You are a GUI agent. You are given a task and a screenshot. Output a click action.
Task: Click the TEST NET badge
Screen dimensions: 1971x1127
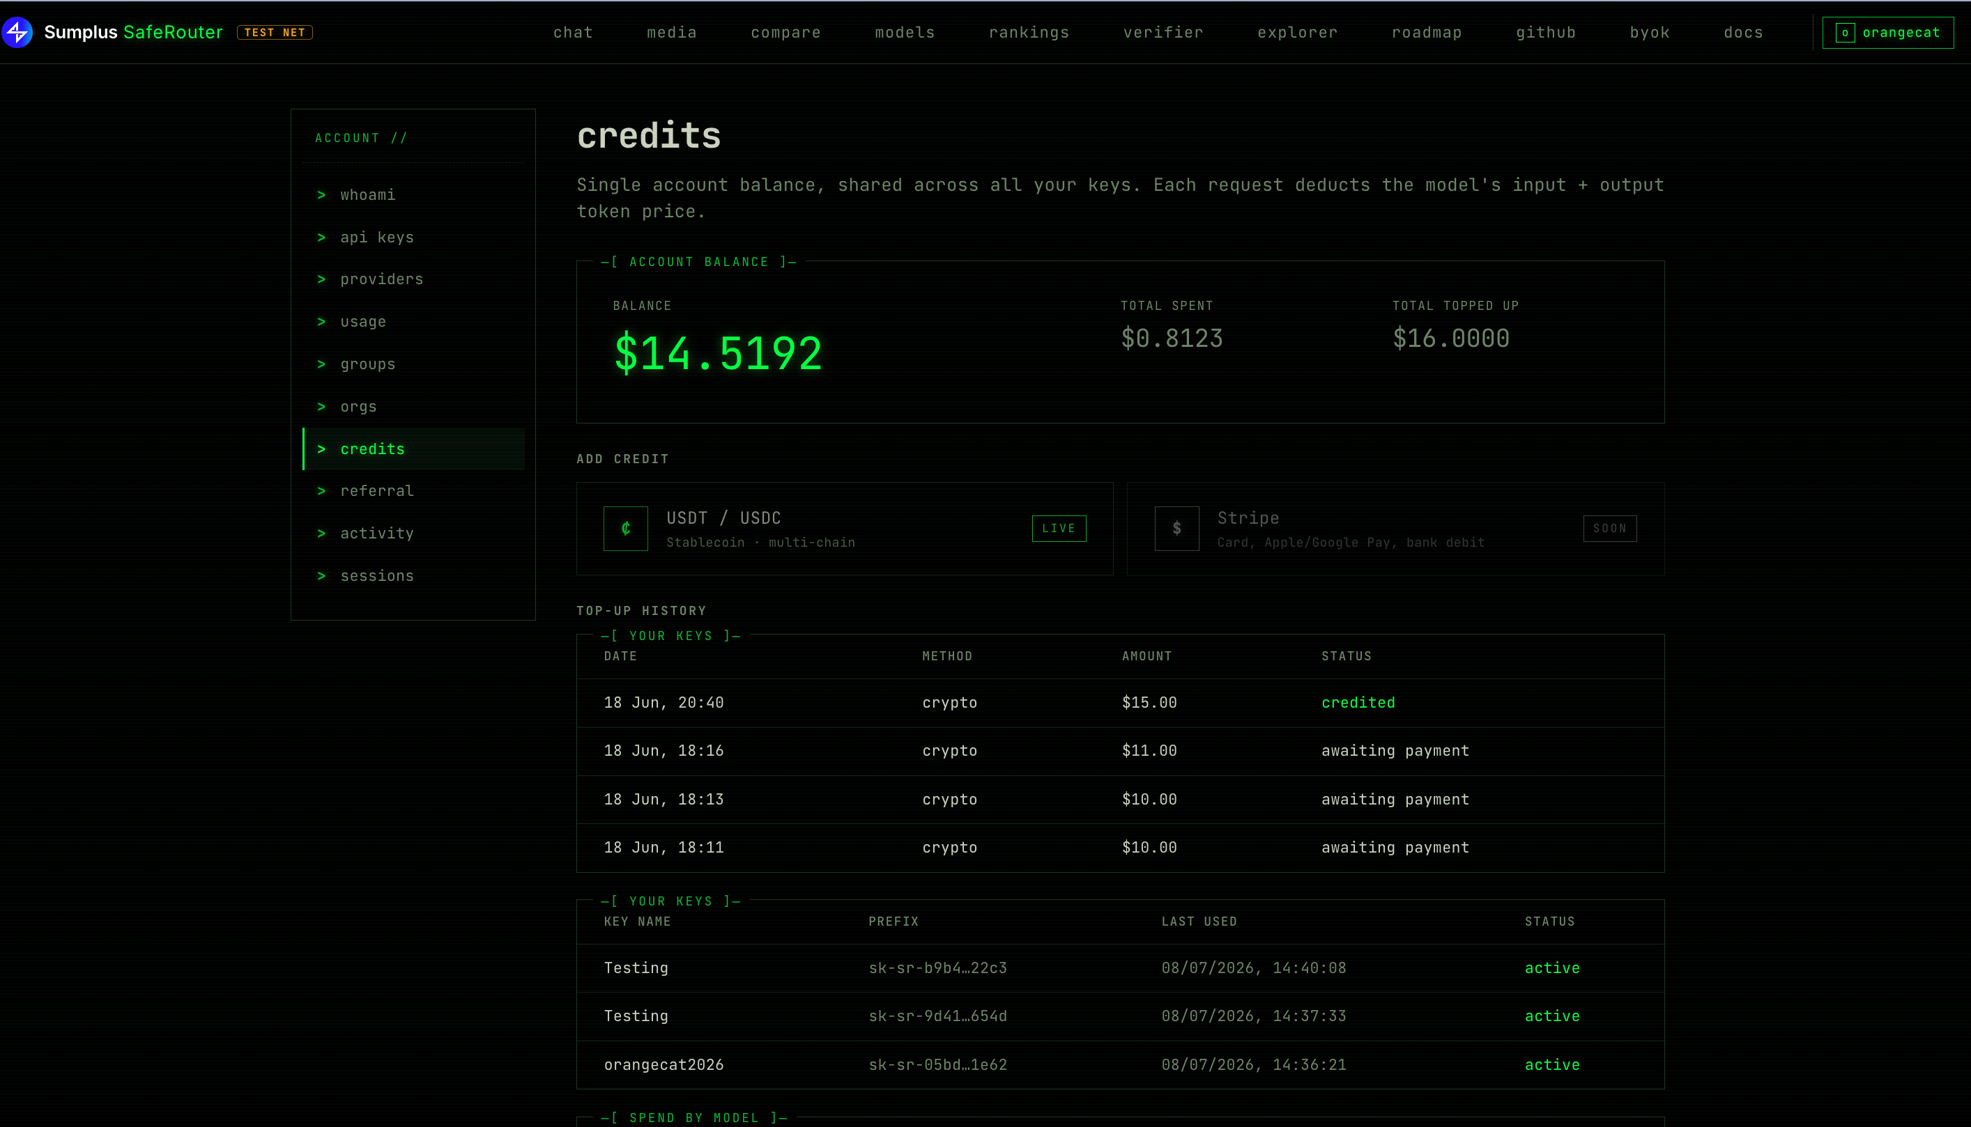(x=275, y=33)
